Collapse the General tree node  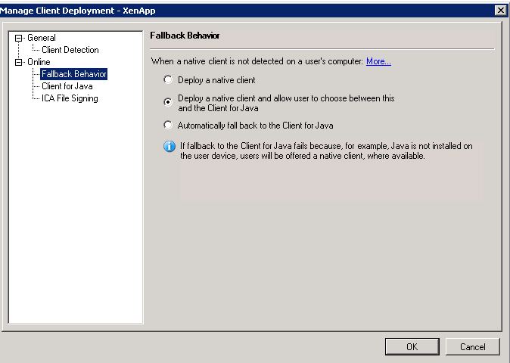(x=19, y=38)
